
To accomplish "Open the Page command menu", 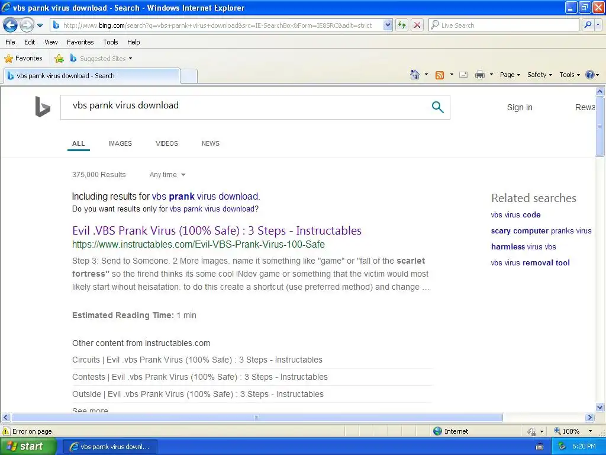I will pos(510,75).
